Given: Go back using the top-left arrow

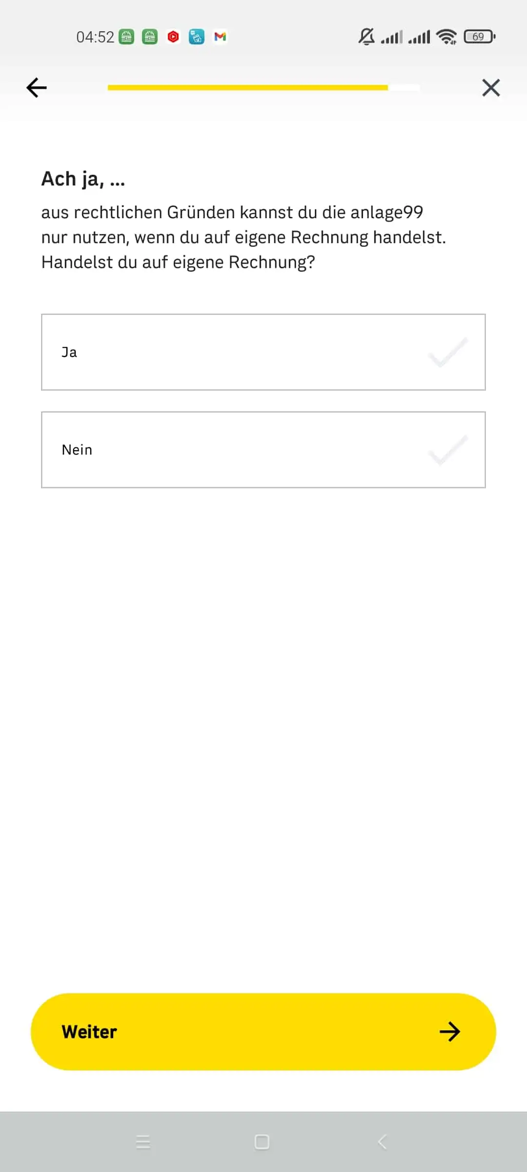Looking at the screenshot, I should (x=37, y=88).
